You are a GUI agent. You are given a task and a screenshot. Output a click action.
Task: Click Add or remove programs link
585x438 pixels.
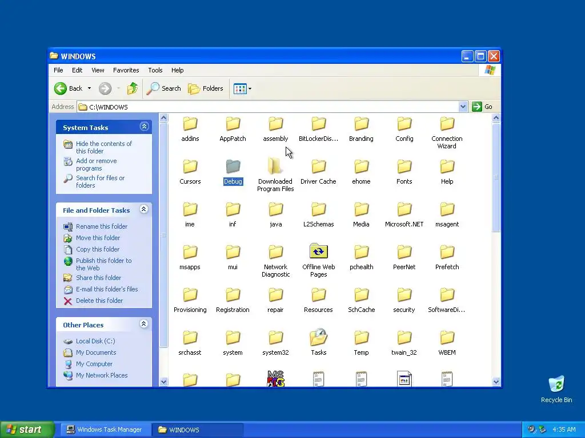96,164
